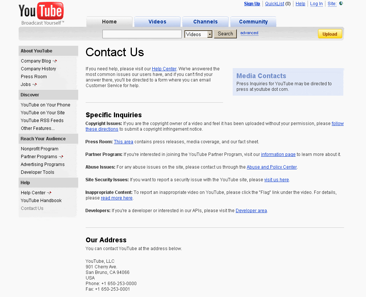
Task: Open the Channels tab
Action: click(205, 22)
